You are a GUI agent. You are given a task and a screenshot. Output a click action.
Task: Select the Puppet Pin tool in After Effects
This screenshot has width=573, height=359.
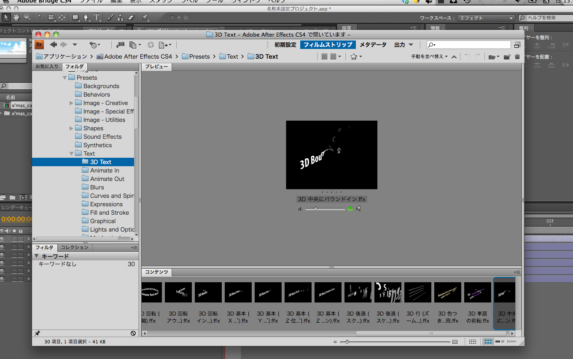[145, 17]
